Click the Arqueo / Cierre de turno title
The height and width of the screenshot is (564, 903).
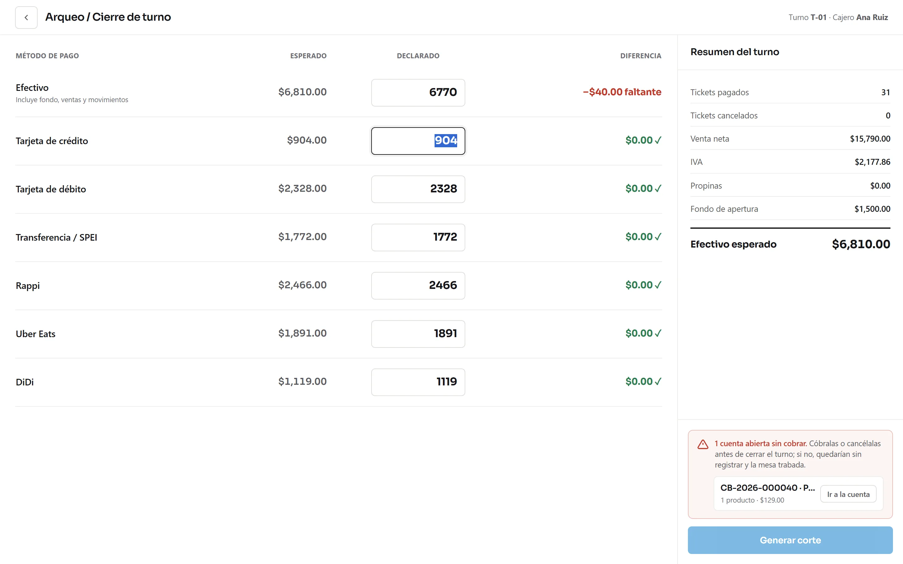tap(108, 17)
